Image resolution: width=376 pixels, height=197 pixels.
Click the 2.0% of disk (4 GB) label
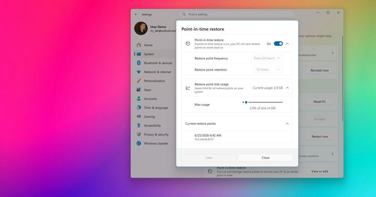263,108
